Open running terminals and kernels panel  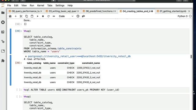point(3,22)
